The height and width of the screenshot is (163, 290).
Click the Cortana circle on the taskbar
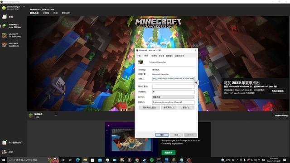(63, 160)
